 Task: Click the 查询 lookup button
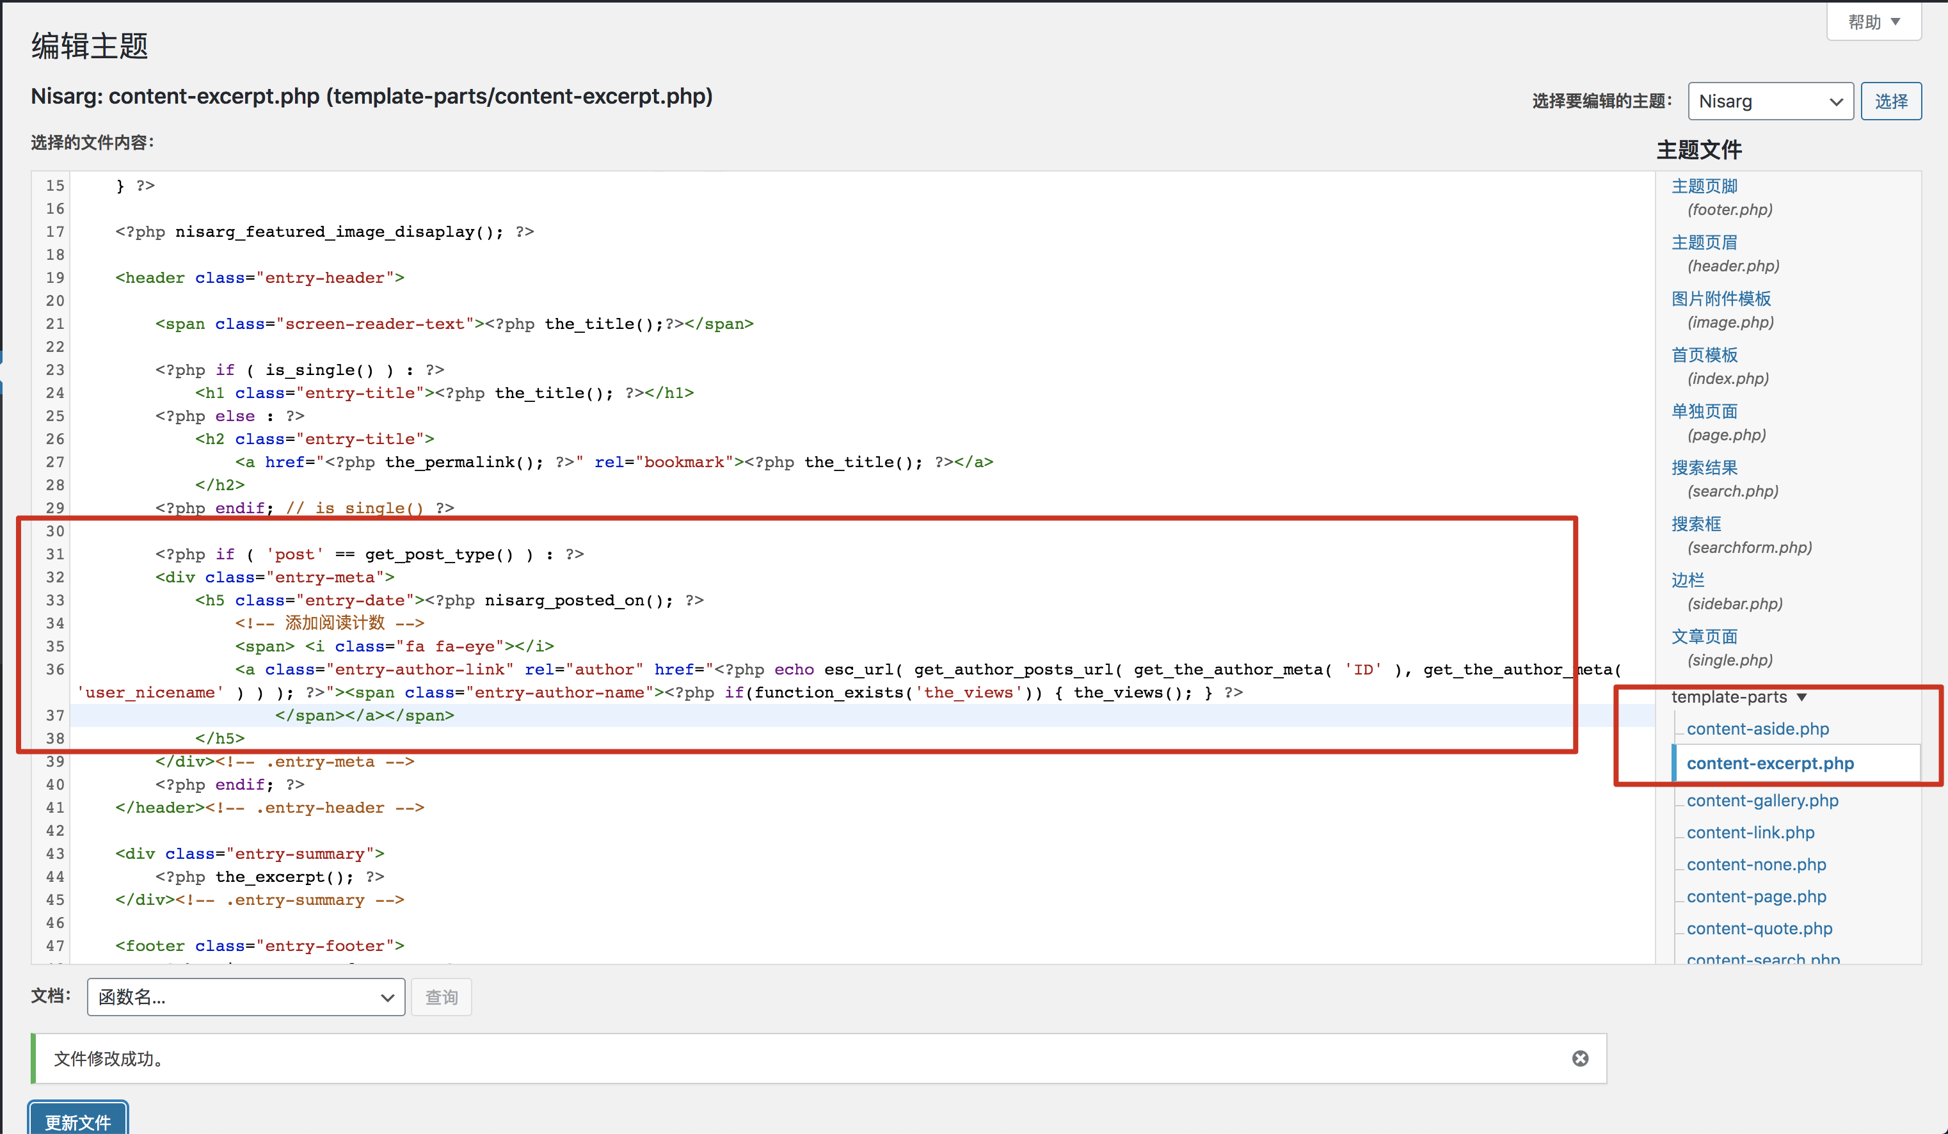(442, 997)
